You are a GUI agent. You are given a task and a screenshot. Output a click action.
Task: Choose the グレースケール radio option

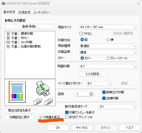108,58
